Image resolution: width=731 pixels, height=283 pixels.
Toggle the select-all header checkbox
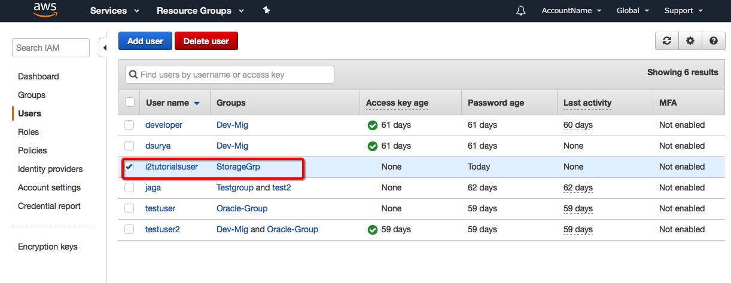click(129, 103)
